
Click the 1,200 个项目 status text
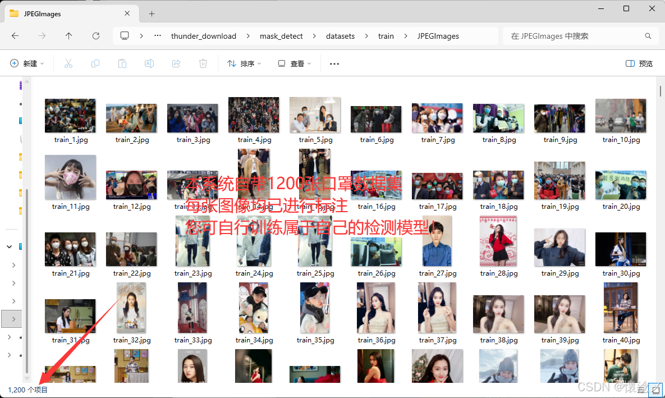point(27,390)
